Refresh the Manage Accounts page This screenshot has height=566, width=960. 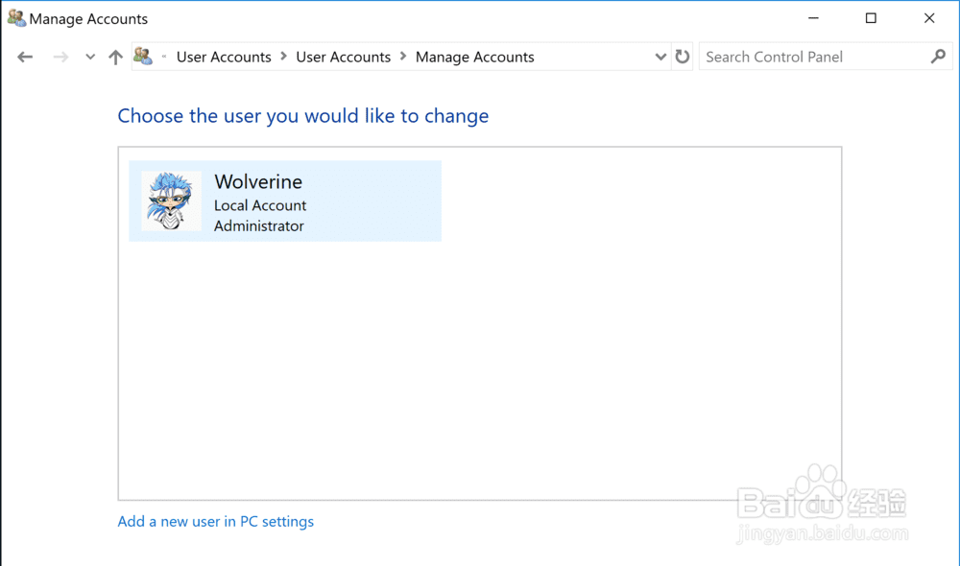point(683,57)
